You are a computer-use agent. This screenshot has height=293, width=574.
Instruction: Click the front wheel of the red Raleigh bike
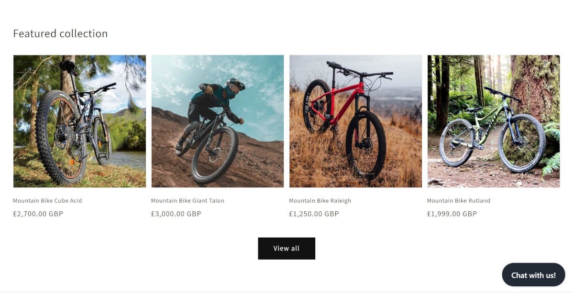coord(365,145)
